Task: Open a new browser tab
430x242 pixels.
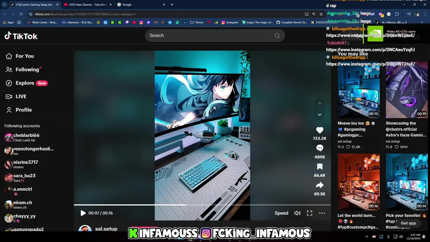Action: point(172,5)
